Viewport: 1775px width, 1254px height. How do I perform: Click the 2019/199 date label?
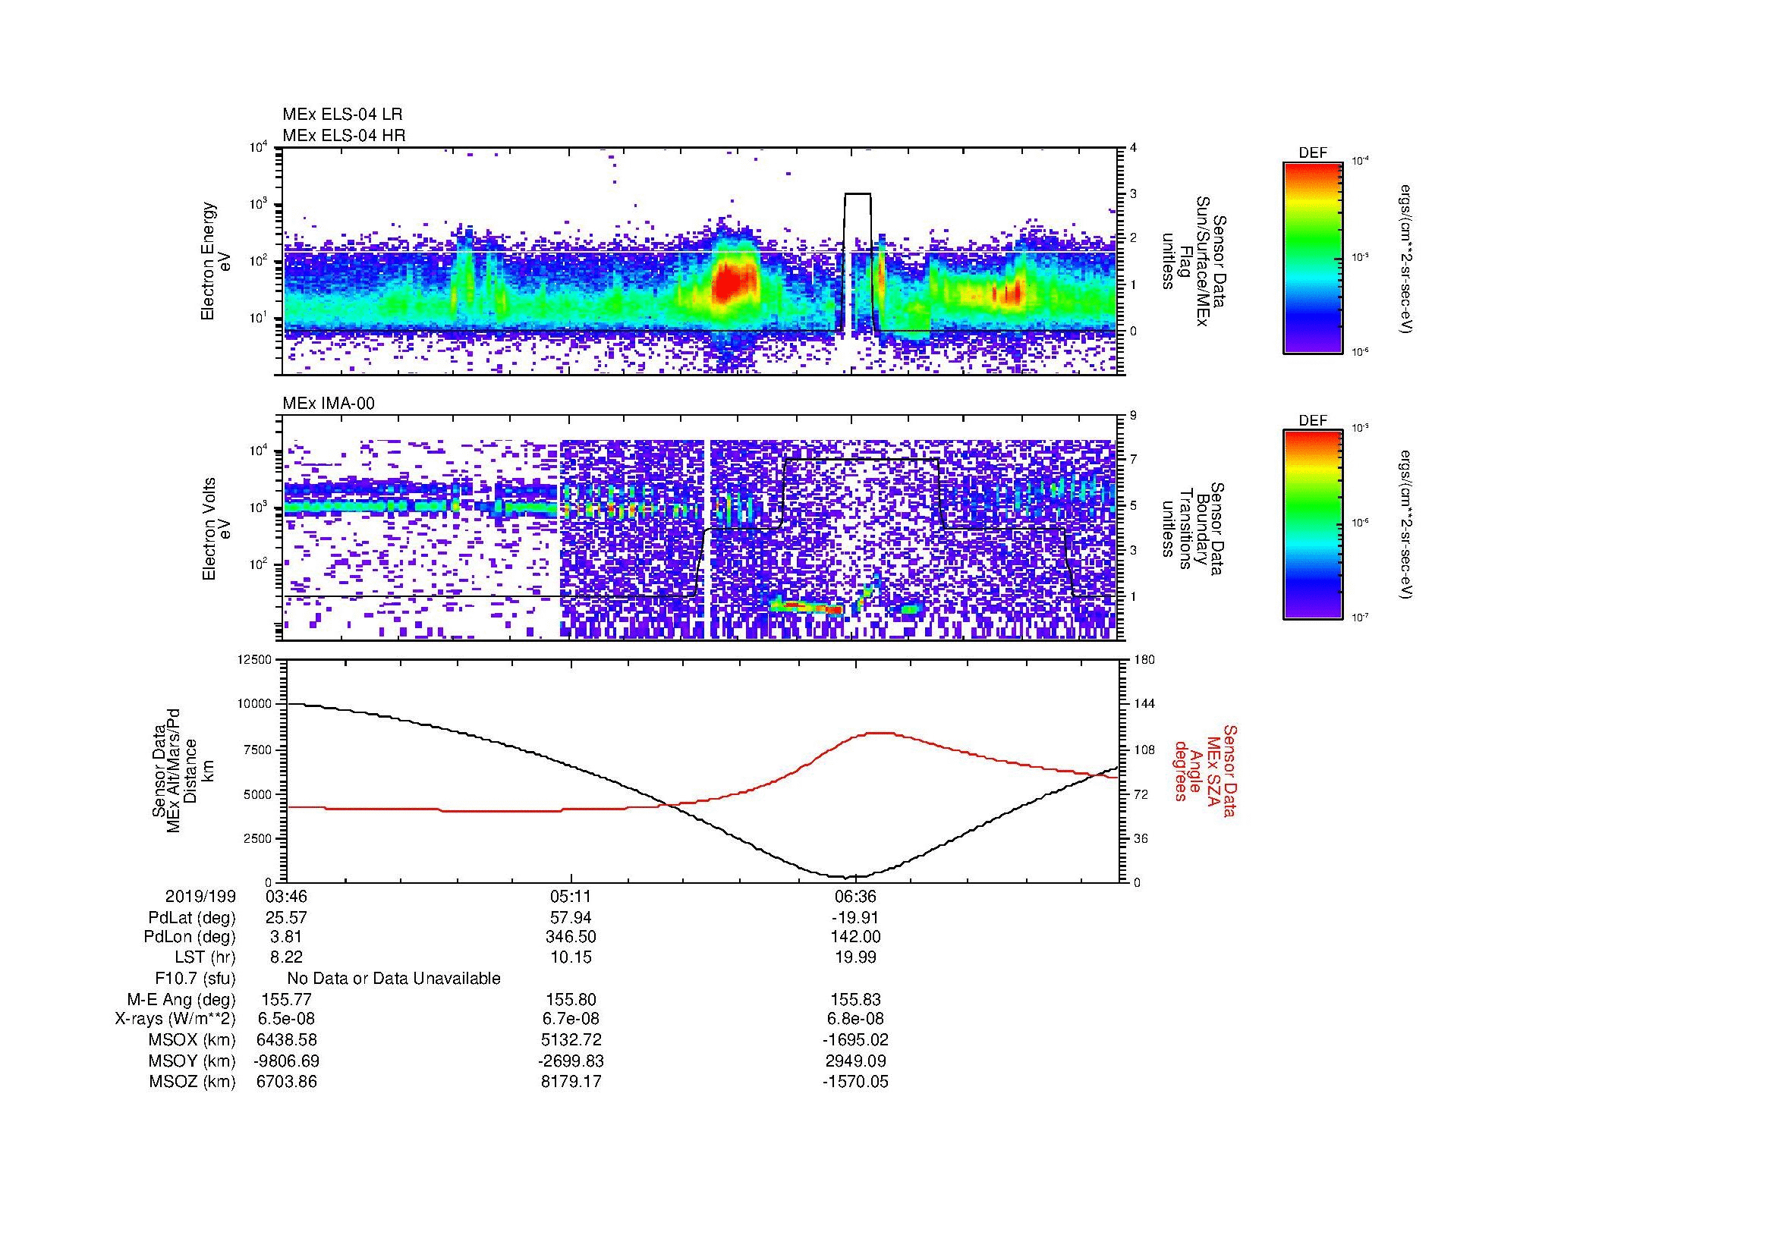(200, 896)
